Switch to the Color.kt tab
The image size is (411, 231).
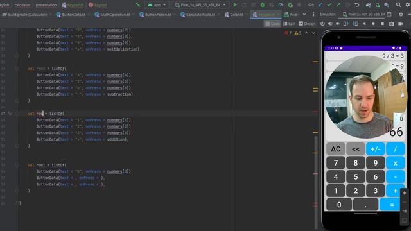tap(234, 15)
